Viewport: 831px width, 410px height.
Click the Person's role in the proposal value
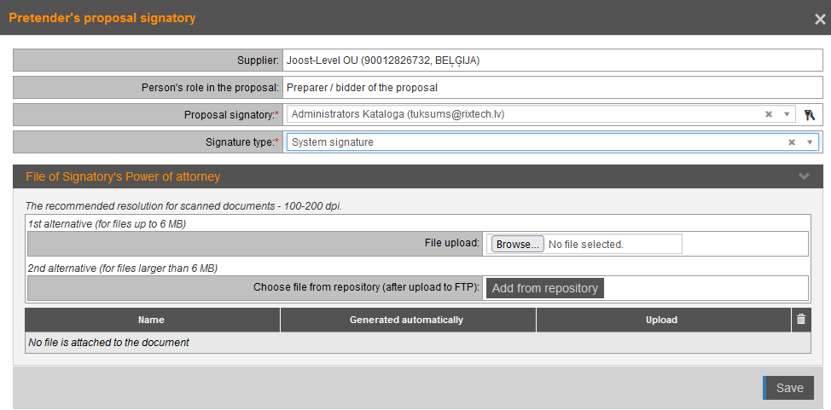(x=362, y=87)
